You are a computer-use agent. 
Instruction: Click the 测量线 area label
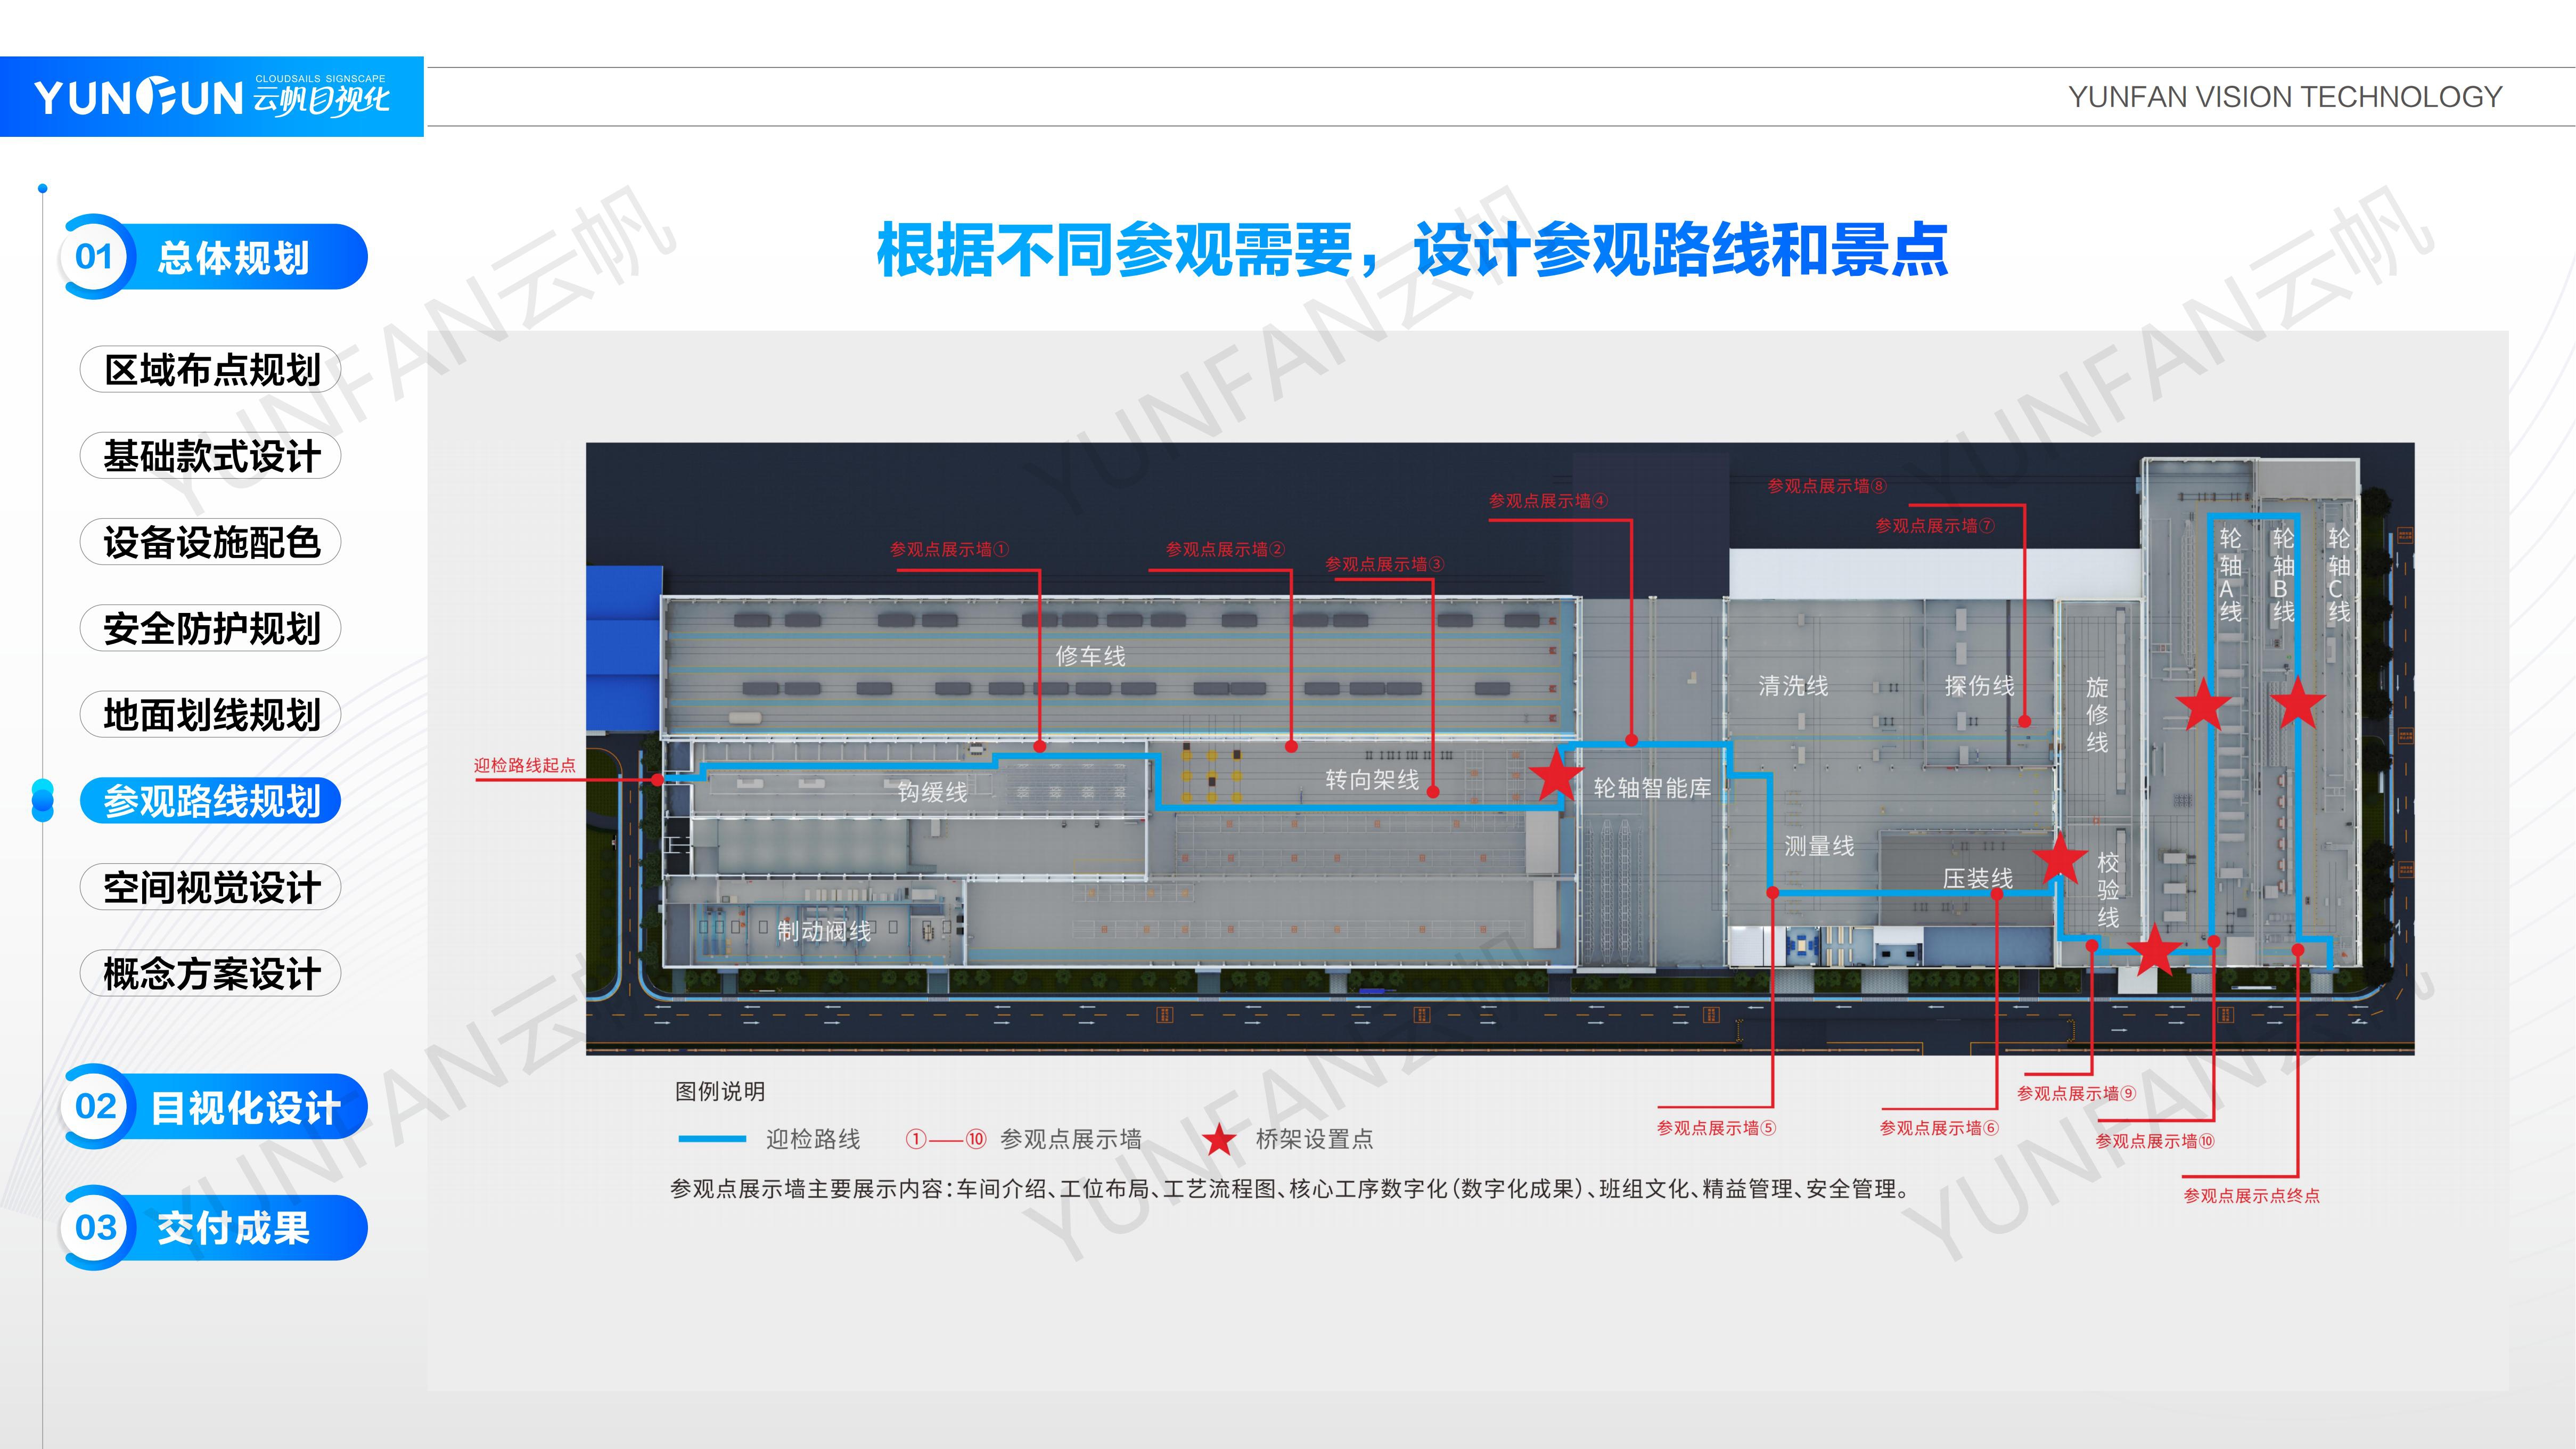tap(1819, 846)
